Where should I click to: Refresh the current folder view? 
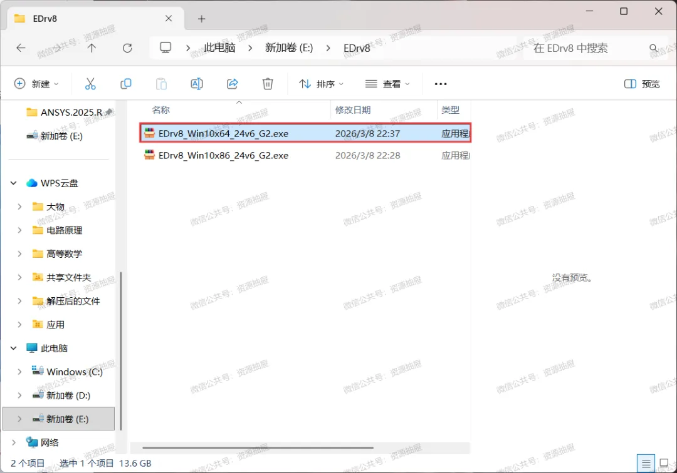pyautogui.click(x=127, y=48)
